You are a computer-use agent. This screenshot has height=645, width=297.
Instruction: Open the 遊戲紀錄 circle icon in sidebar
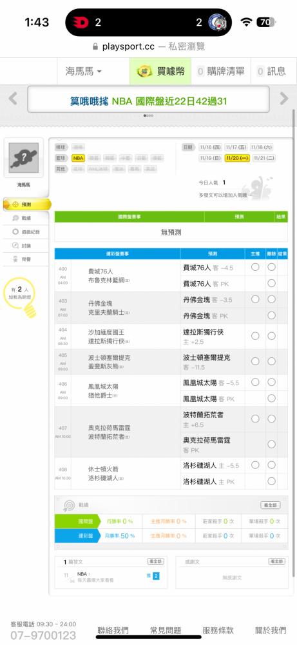pyautogui.click(x=15, y=232)
